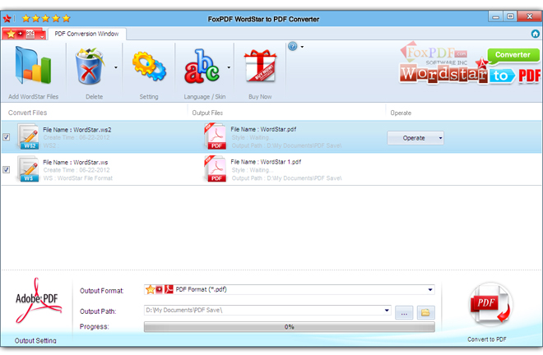Click the FoxPDF Wordstar to PDF logo banner

coord(470,63)
